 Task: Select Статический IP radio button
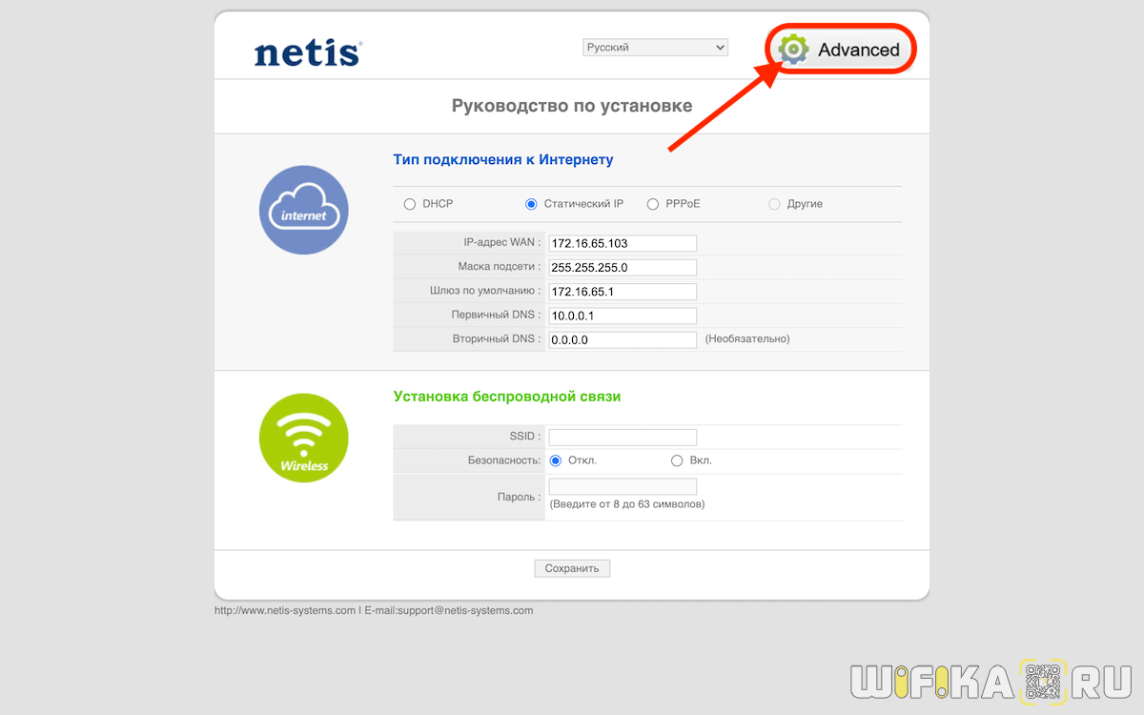532,204
